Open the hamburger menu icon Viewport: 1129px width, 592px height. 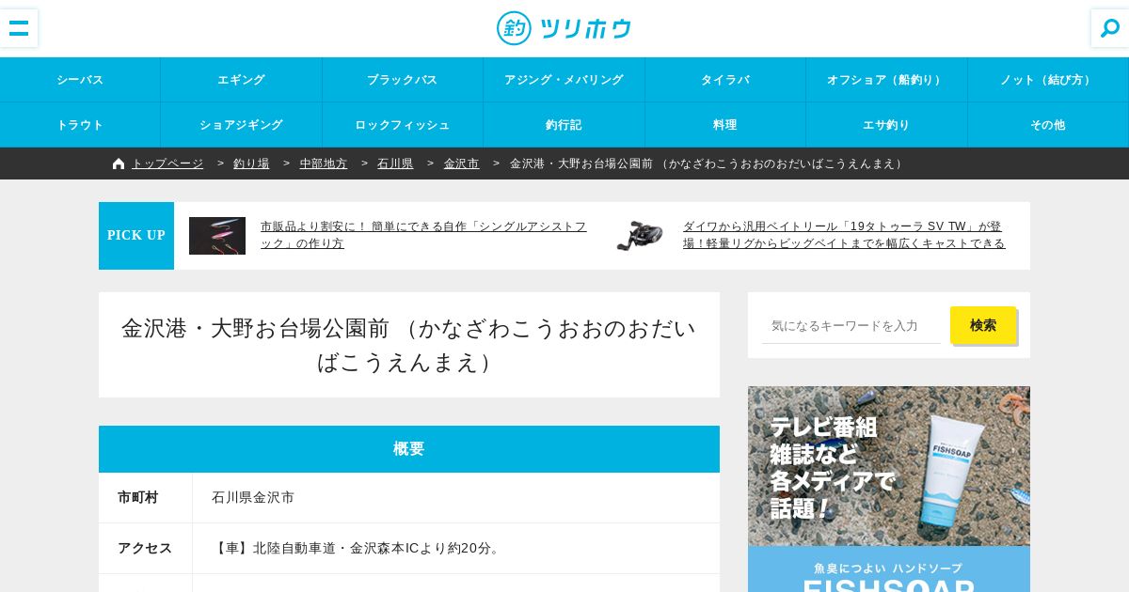click(x=19, y=28)
